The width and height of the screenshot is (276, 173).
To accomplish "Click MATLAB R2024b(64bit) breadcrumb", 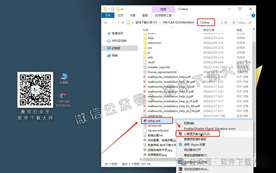I will click(x=178, y=23).
